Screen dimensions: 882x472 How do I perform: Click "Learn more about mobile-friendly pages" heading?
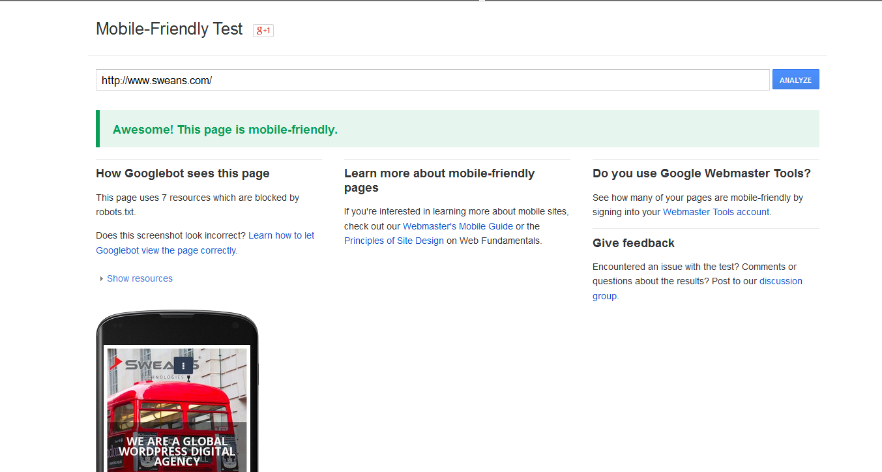pos(439,181)
